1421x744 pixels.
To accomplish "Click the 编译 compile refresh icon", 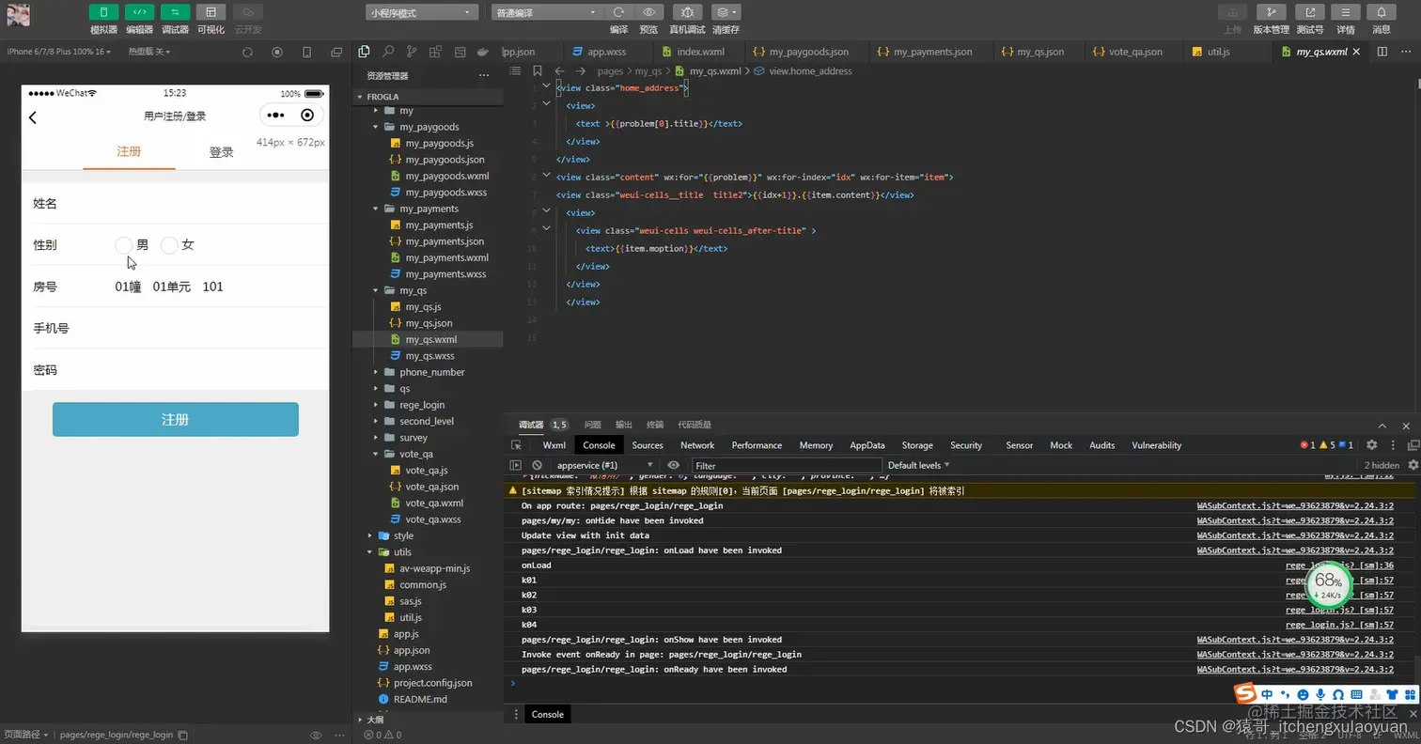I will pos(618,12).
